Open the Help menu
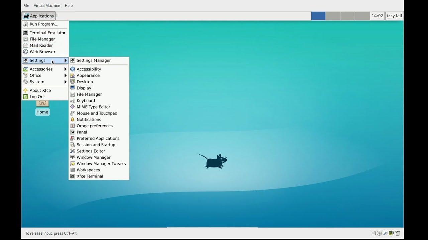Image resolution: width=428 pixels, height=240 pixels. (x=69, y=6)
